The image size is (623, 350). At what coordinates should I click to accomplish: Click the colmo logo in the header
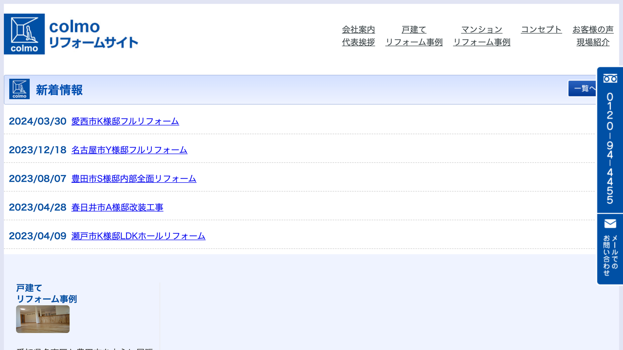(x=71, y=34)
